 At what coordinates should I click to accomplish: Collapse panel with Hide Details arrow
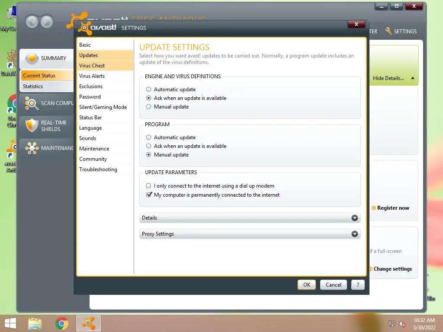412,78
